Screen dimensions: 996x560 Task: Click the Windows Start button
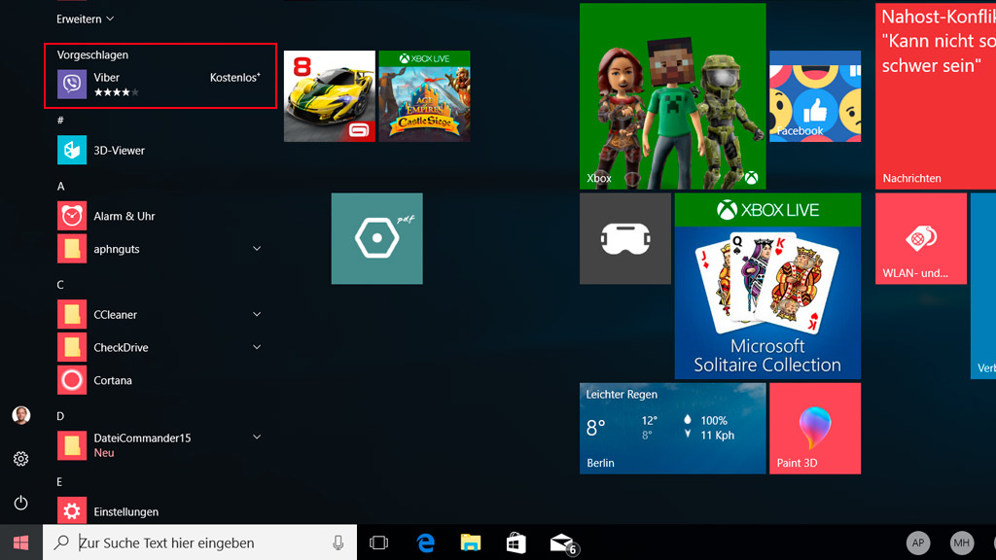coord(21,542)
